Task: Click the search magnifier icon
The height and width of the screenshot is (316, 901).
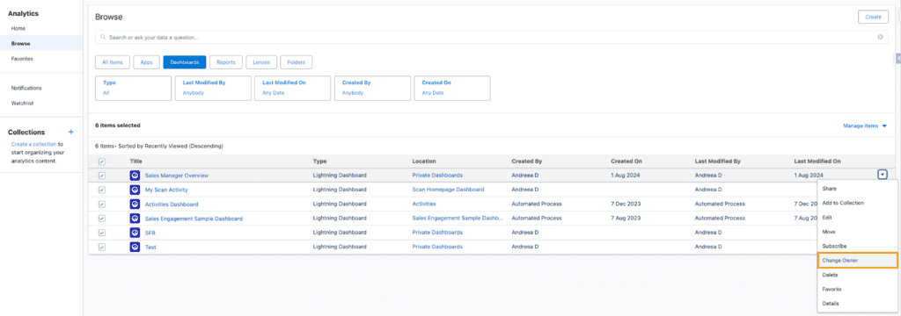Action: [103, 37]
